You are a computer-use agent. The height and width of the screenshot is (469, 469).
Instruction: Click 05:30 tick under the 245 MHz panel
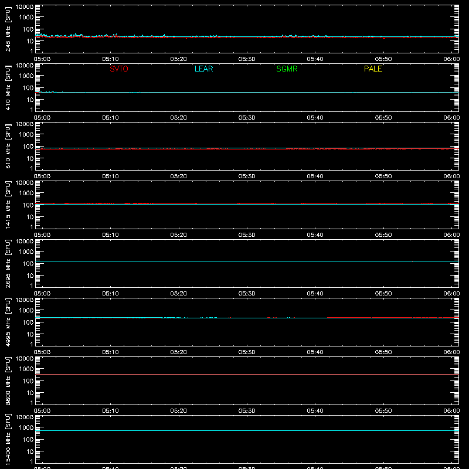(x=247, y=59)
